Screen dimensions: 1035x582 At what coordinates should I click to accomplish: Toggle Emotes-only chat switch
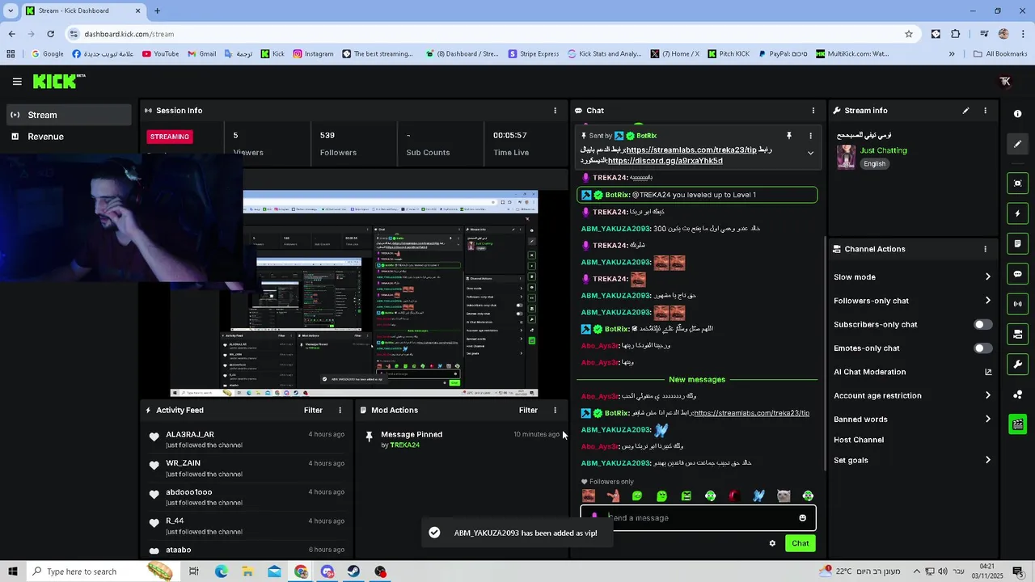[982, 348]
